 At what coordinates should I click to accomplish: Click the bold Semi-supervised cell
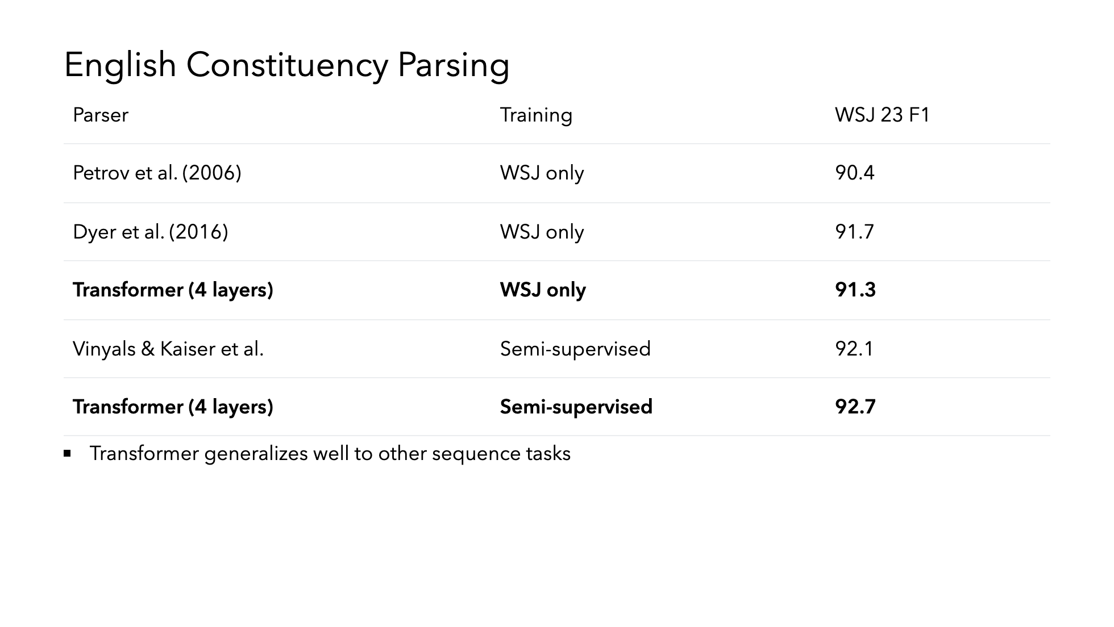click(x=576, y=408)
